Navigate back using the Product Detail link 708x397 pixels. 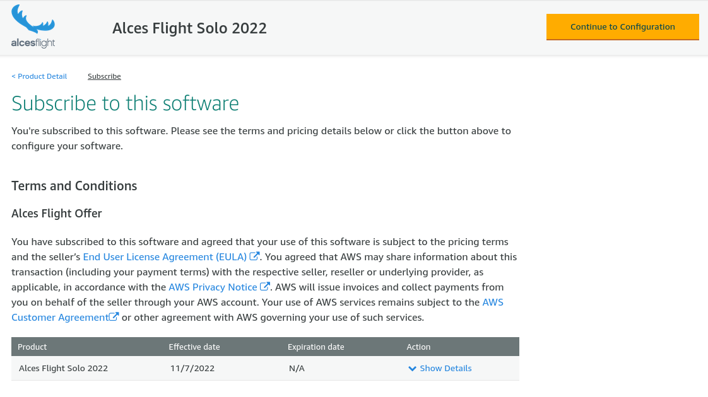pos(39,76)
